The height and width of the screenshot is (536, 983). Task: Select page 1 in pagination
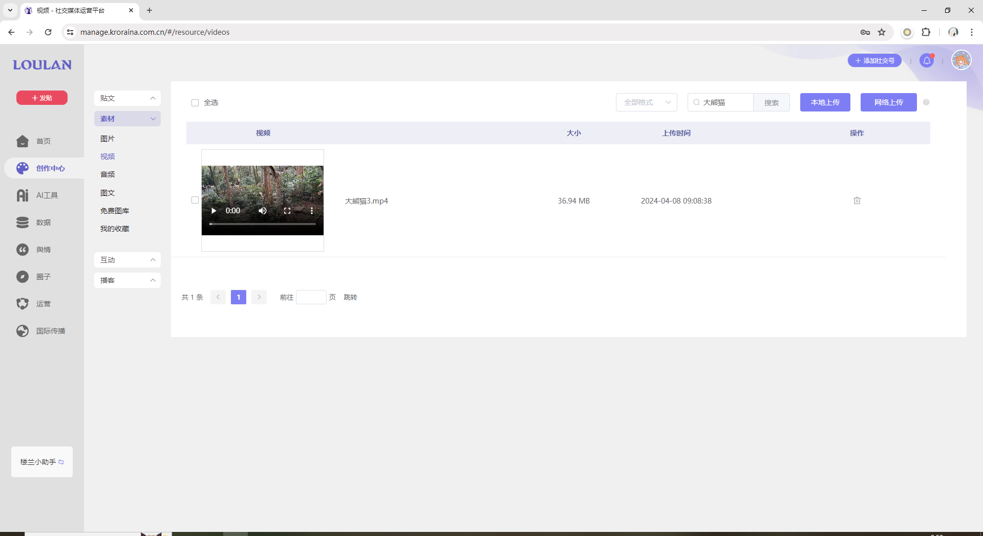coord(239,297)
